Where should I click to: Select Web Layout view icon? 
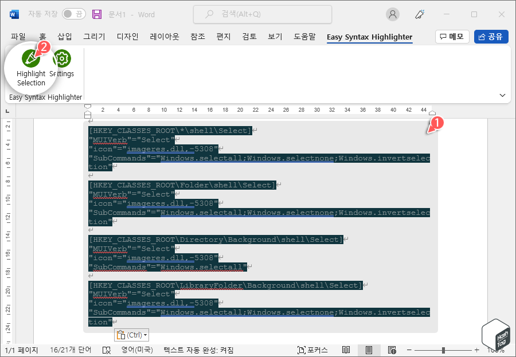(392, 350)
